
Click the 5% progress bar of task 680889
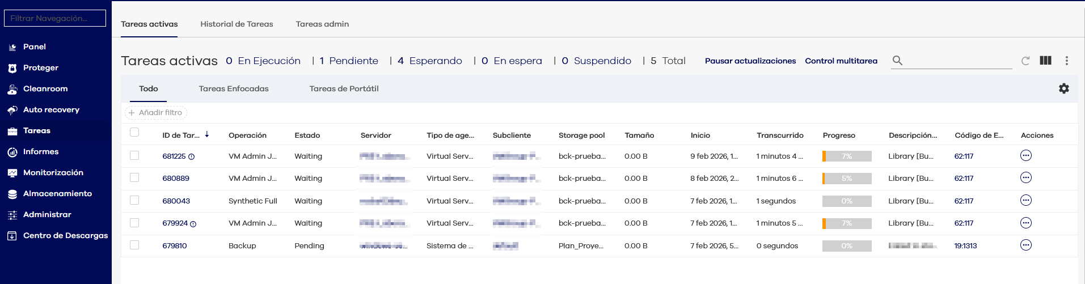pos(847,178)
